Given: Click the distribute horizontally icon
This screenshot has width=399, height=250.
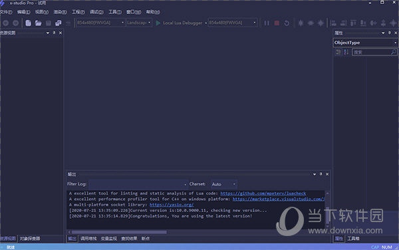Looking at the screenshot, I should (373, 23).
